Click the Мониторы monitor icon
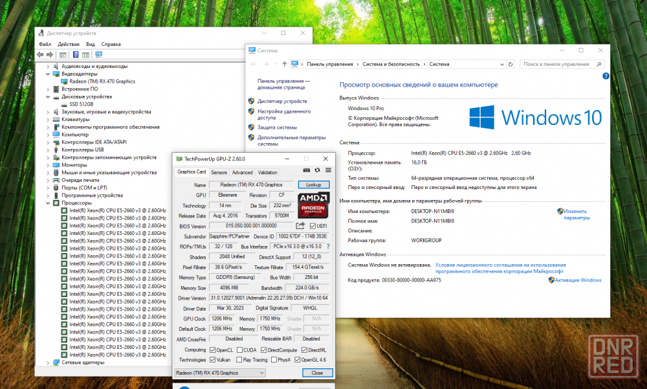647x389 pixels. click(x=56, y=165)
